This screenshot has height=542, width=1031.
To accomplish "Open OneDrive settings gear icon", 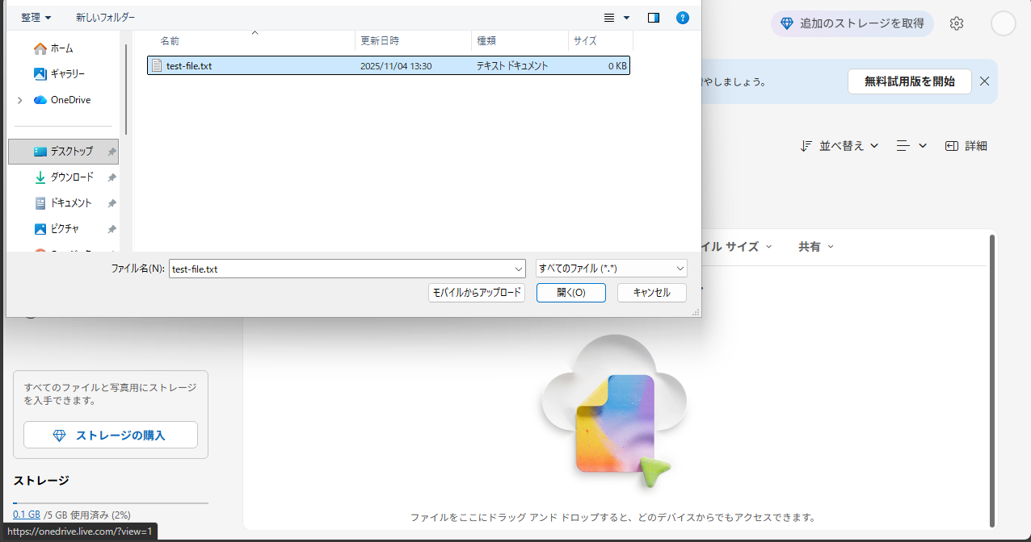I will point(957,23).
